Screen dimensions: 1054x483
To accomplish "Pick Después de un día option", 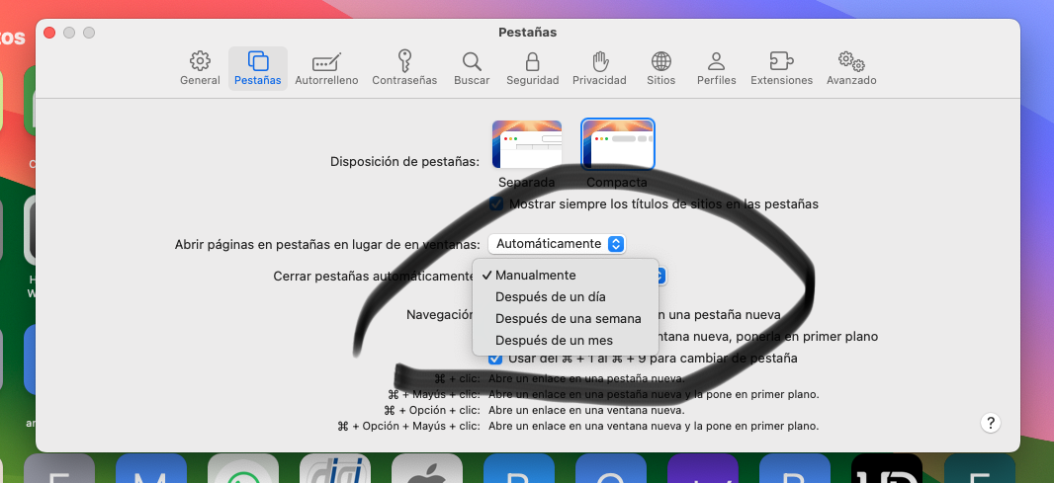I will (566, 297).
